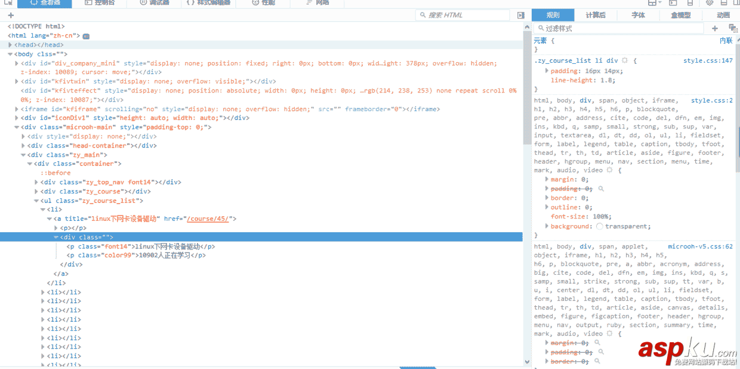Collapse the div.microoh-main node

click(x=17, y=127)
